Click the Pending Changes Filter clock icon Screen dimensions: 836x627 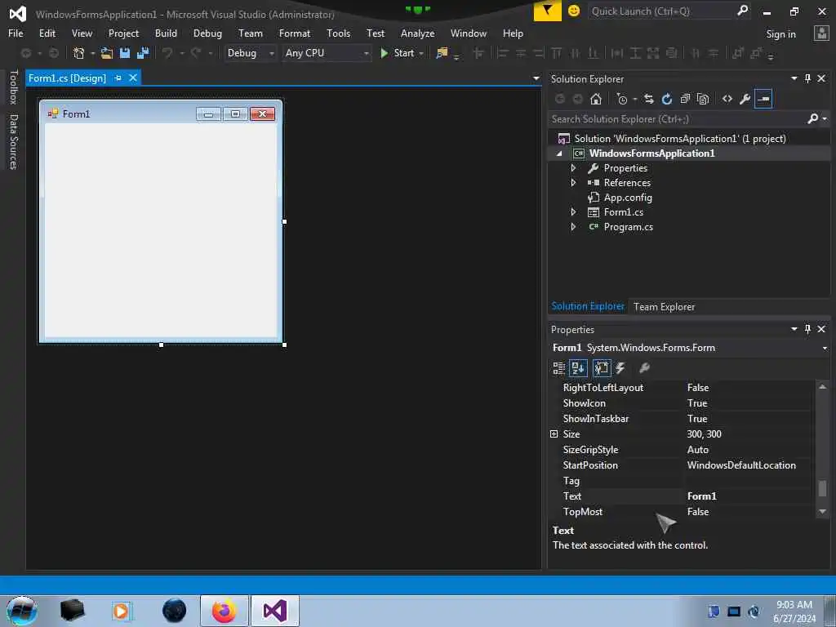coord(621,99)
